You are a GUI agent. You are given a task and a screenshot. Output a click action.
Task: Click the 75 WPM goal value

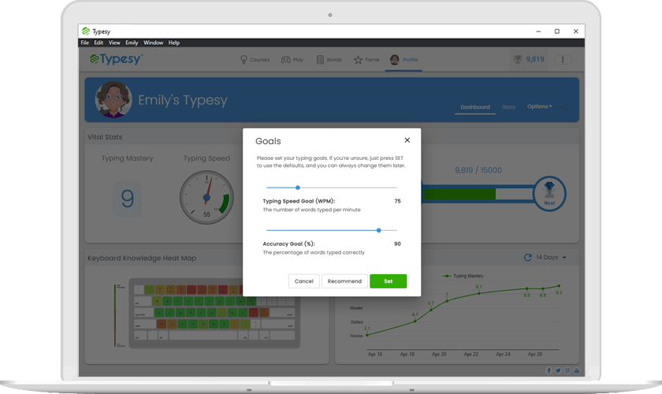tap(397, 201)
